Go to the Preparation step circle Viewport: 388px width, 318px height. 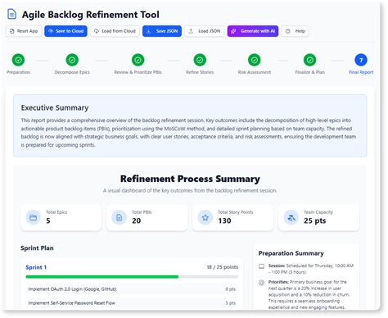pyautogui.click(x=18, y=60)
